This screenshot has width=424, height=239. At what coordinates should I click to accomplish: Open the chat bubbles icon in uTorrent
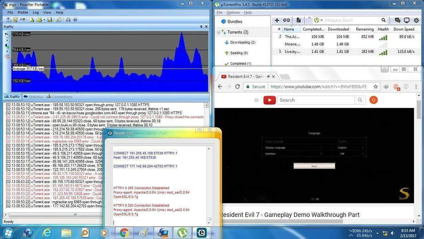[x=397, y=20]
